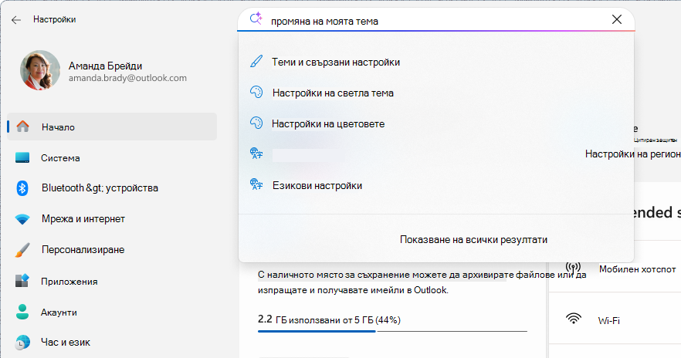This screenshot has height=358, width=681.
Task: Click the person icon beside Акаунти
Action: (x=22, y=312)
